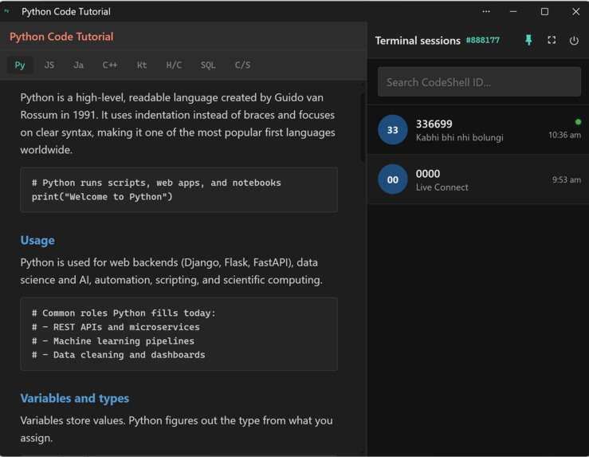Maximize the Python Code Tutorial window
This screenshot has width=589, height=457.
pos(544,12)
